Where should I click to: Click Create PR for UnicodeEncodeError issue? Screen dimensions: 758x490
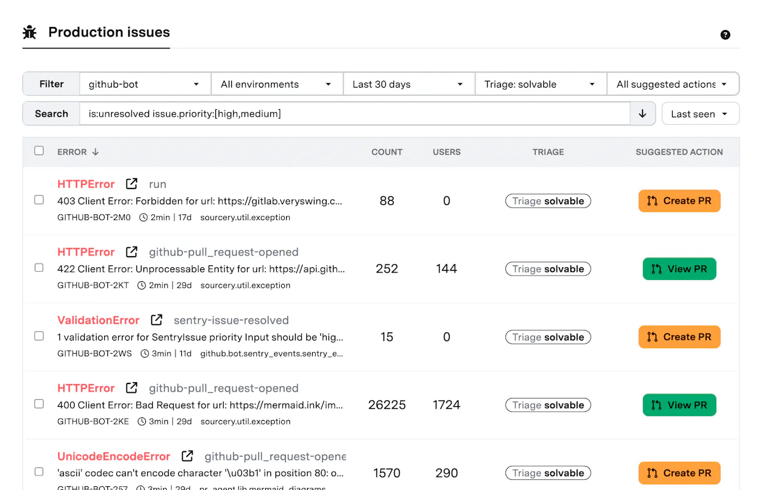pyautogui.click(x=679, y=473)
